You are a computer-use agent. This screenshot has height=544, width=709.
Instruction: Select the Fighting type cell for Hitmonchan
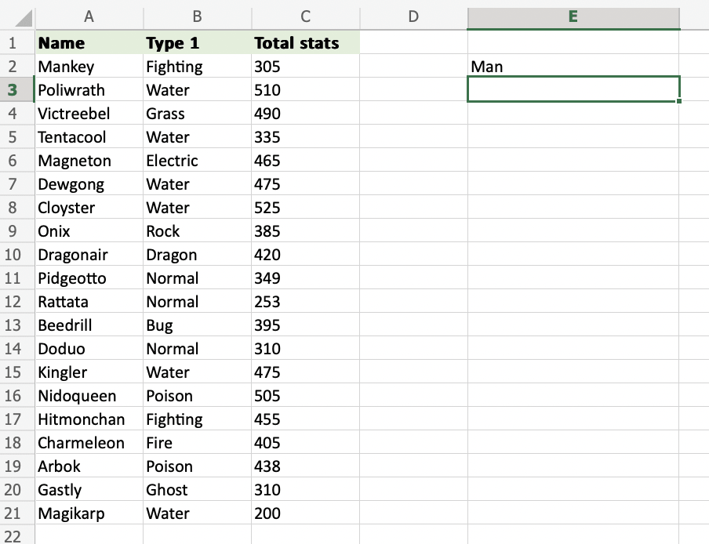[x=196, y=419]
